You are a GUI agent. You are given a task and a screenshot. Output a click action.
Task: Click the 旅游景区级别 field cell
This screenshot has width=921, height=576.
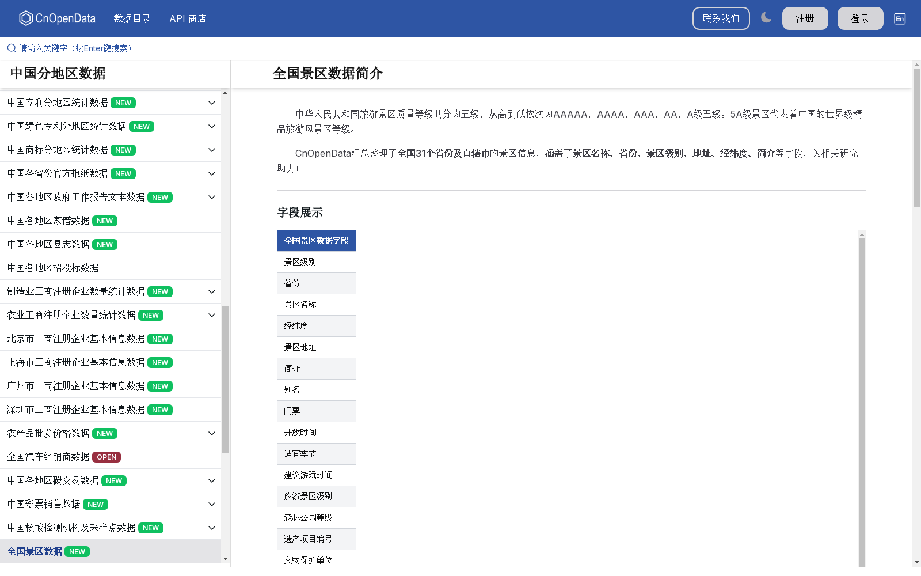pyautogui.click(x=317, y=497)
